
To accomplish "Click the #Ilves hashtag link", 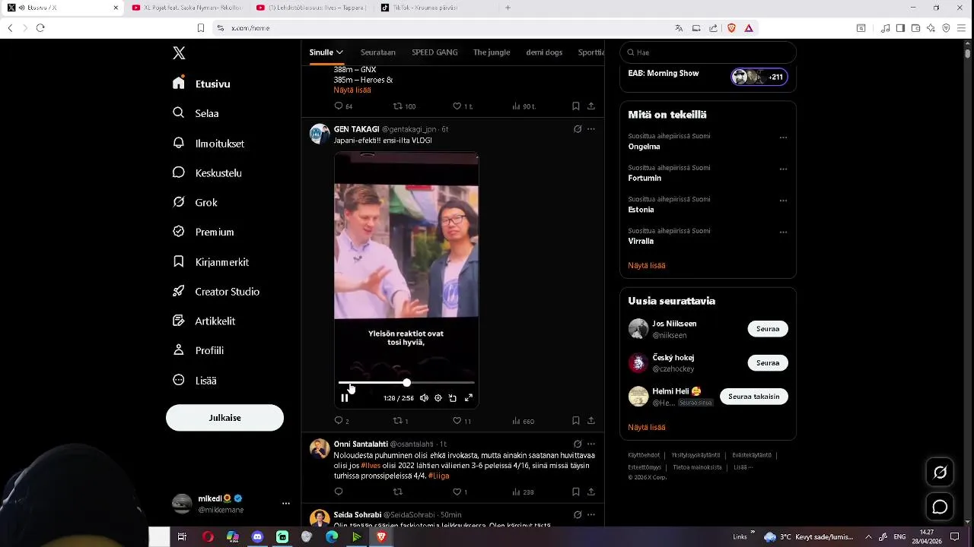I will pos(371,466).
